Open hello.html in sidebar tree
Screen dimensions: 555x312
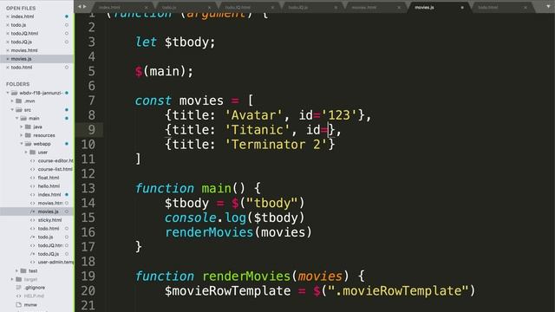pyautogui.click(x=49, y=186)
